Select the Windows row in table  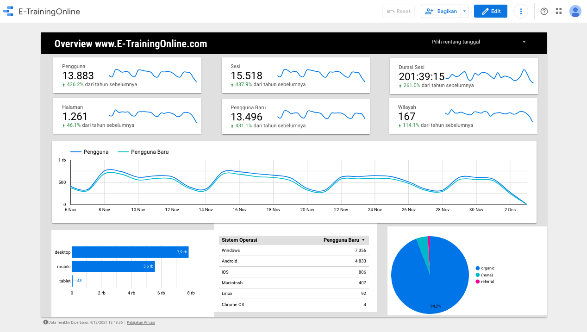[x=294, y=251]
